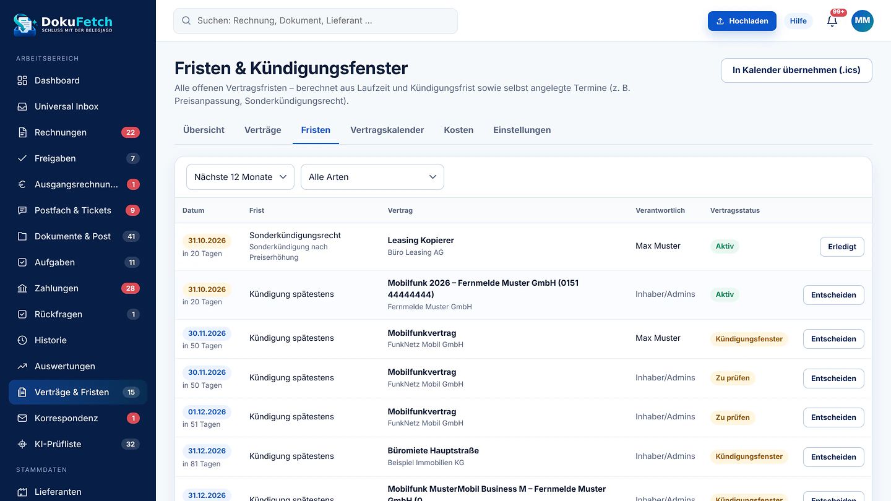Click the 31.12.2026 date of Büromiete Hauptstraße
This screenshot has height=501, width=891.
click(x=207, y=451)
